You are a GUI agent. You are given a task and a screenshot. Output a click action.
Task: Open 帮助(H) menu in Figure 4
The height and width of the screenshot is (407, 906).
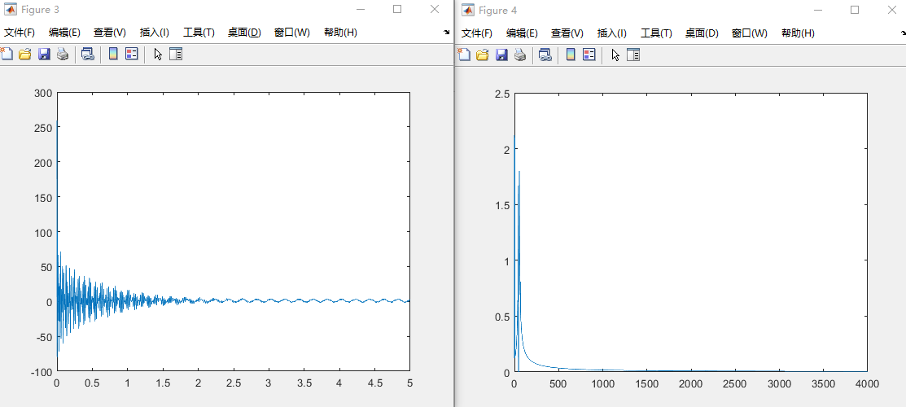click(x=798, y=33)
